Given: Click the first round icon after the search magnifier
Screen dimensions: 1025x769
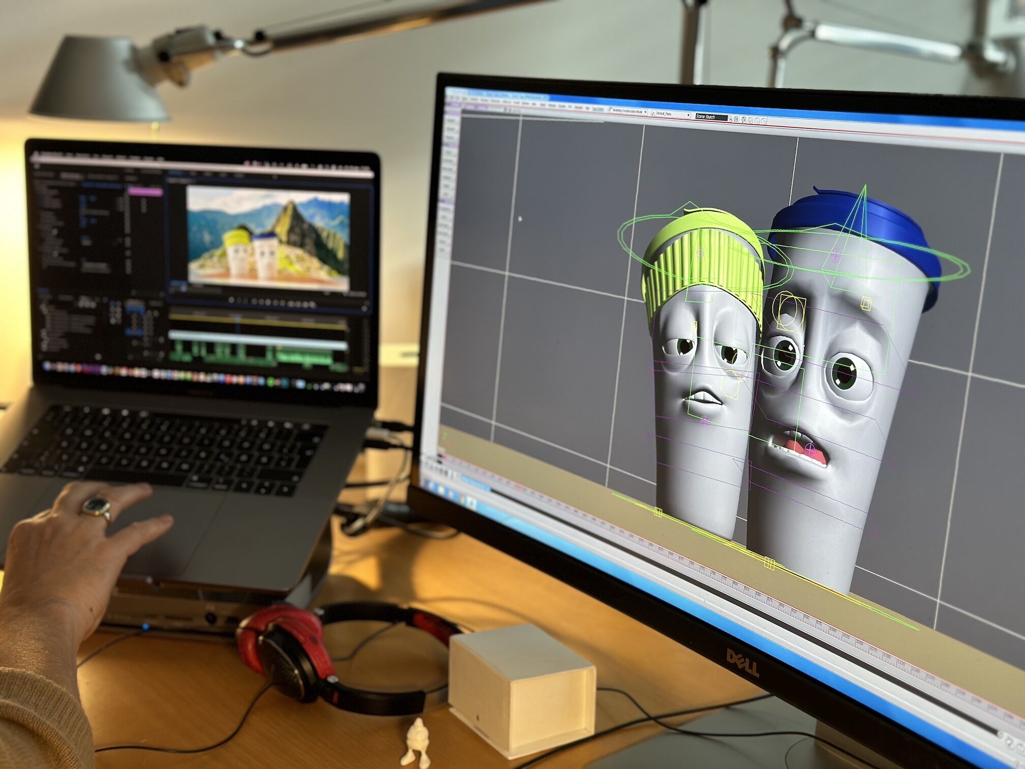Looking at the screenshot, I should pyautogui.click(x=736, y=119).
